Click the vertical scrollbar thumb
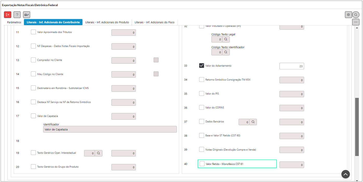 click(357, 127)
